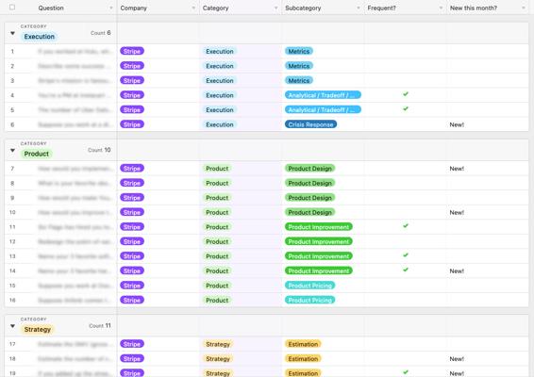
Task: Collapse the Strategy category group
Action: pyautogui.click(x=12, y=326)
